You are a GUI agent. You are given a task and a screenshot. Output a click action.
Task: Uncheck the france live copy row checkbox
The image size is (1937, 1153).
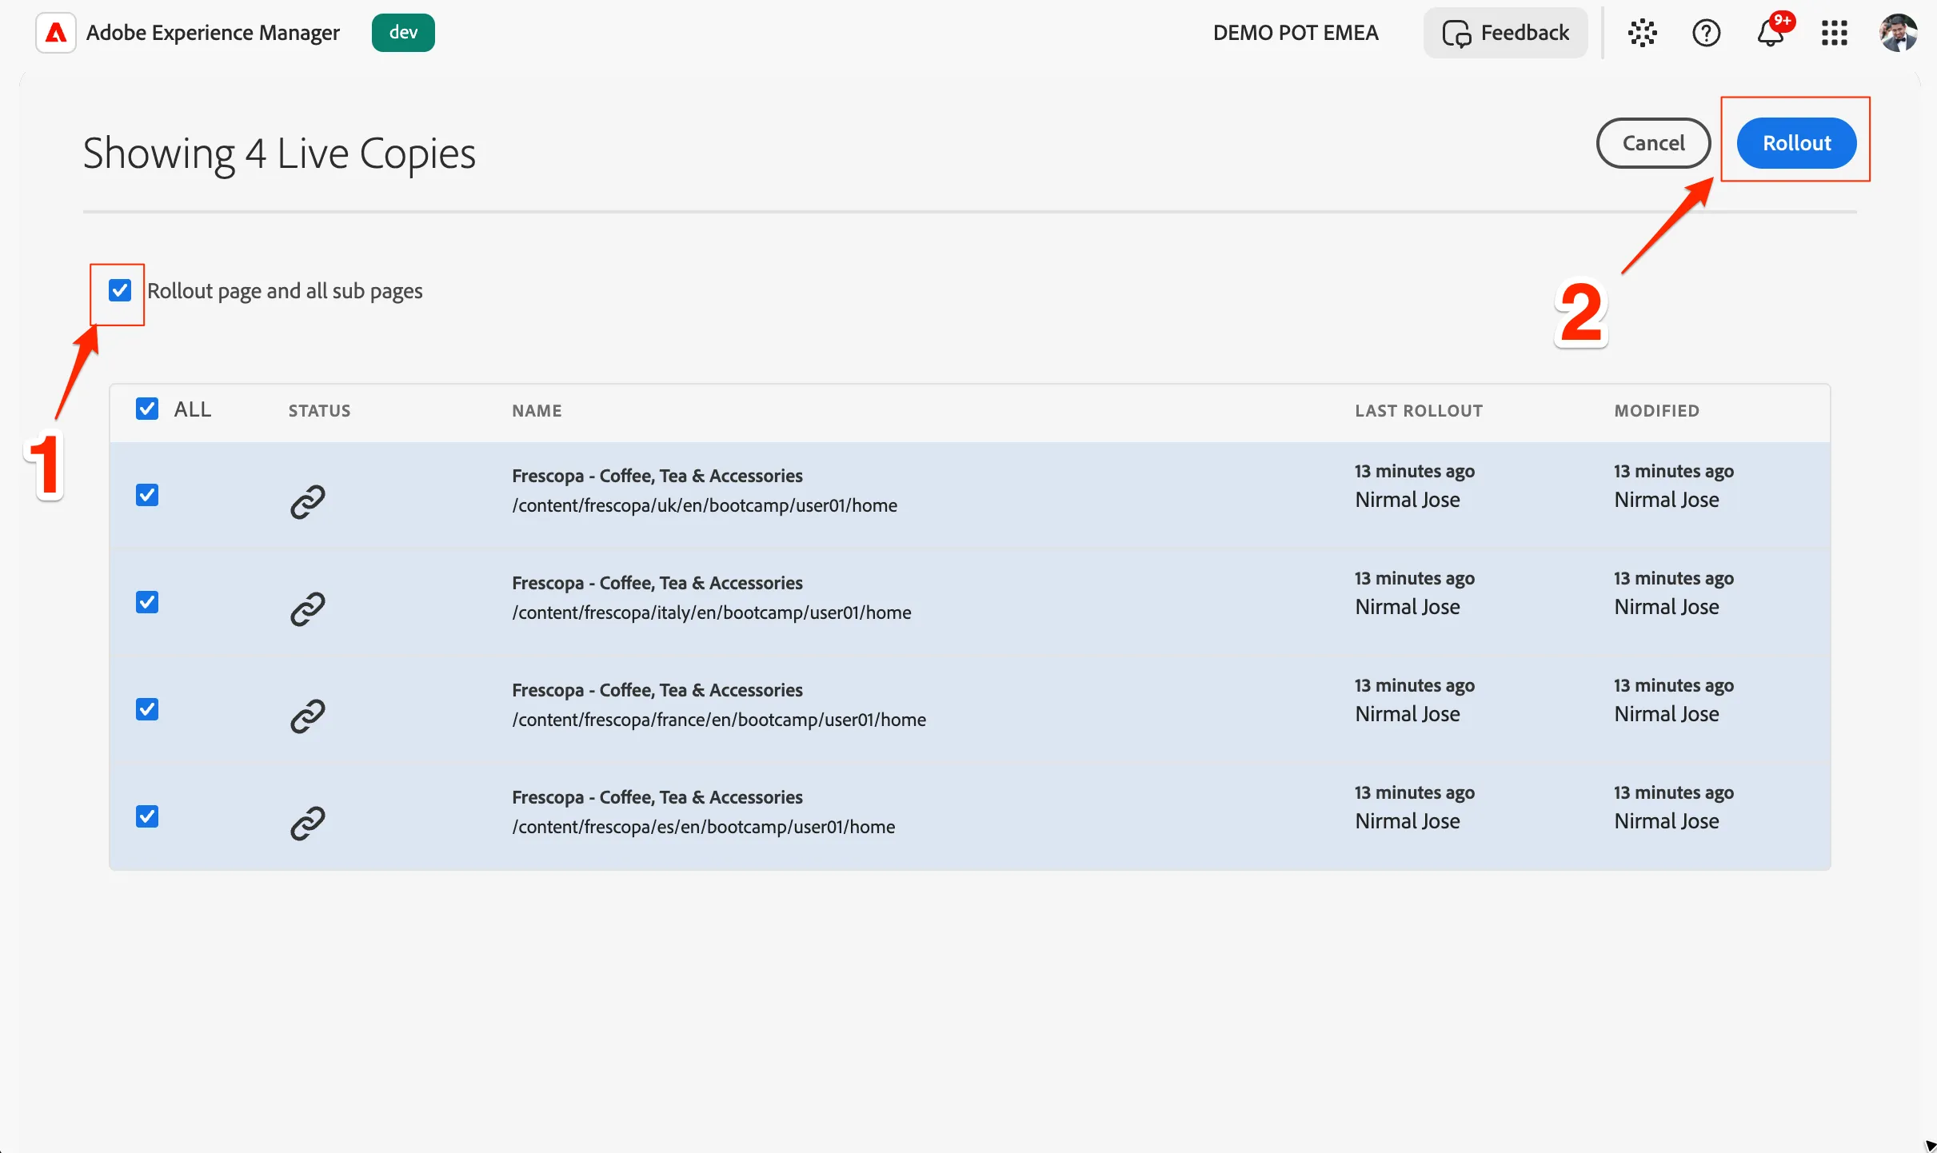147,709
